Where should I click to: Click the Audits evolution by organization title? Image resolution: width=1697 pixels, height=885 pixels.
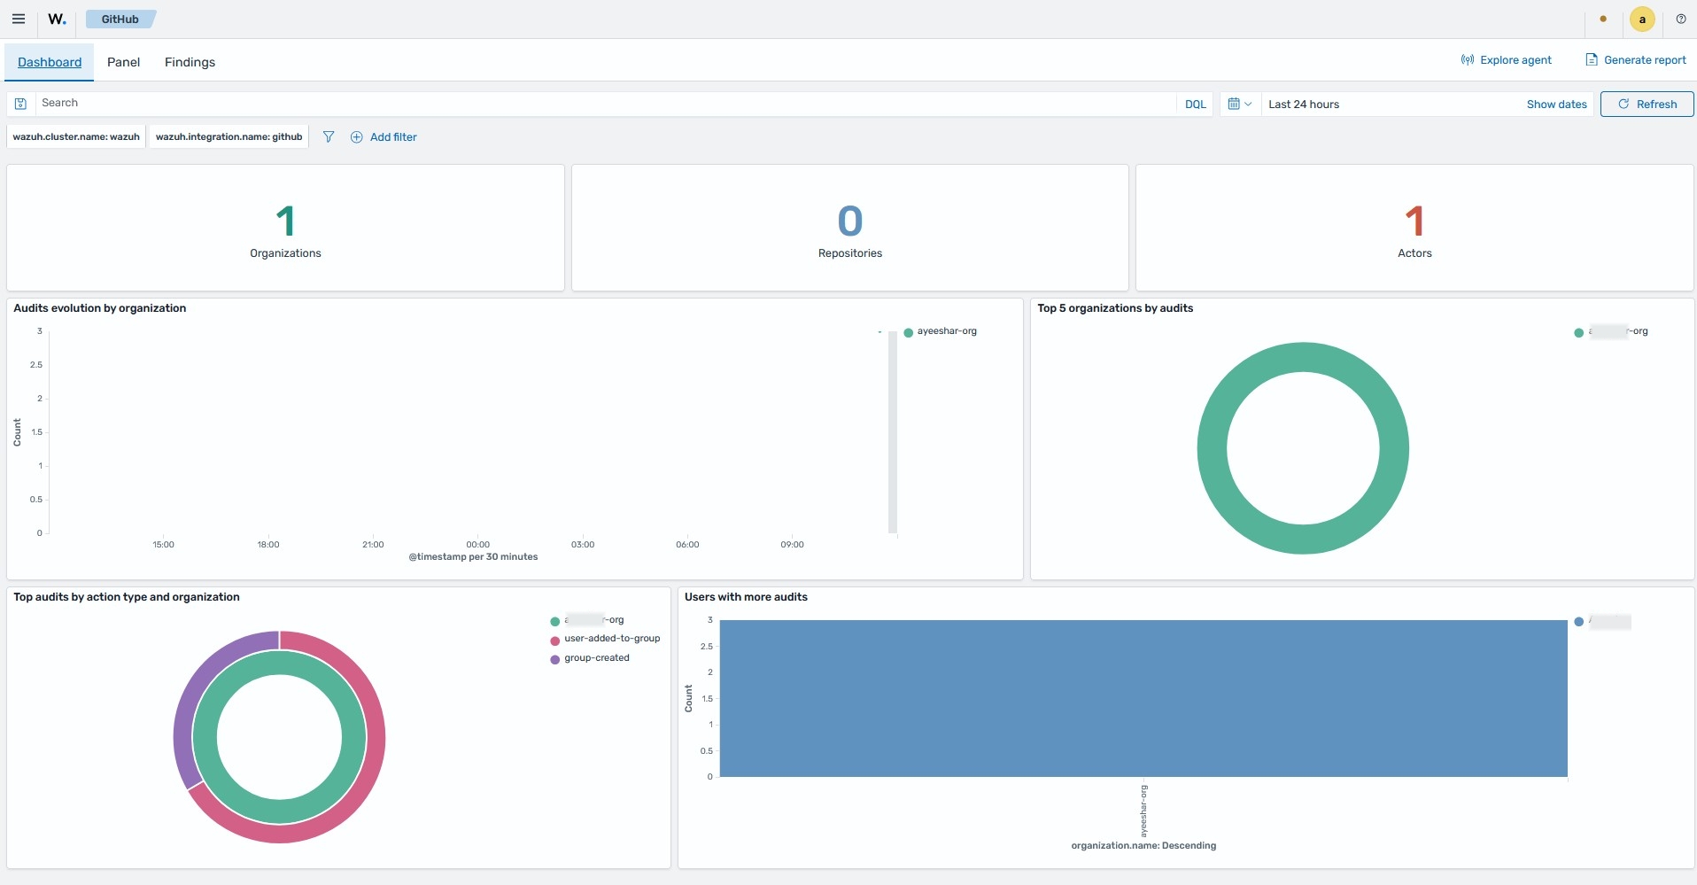[100, 308]
